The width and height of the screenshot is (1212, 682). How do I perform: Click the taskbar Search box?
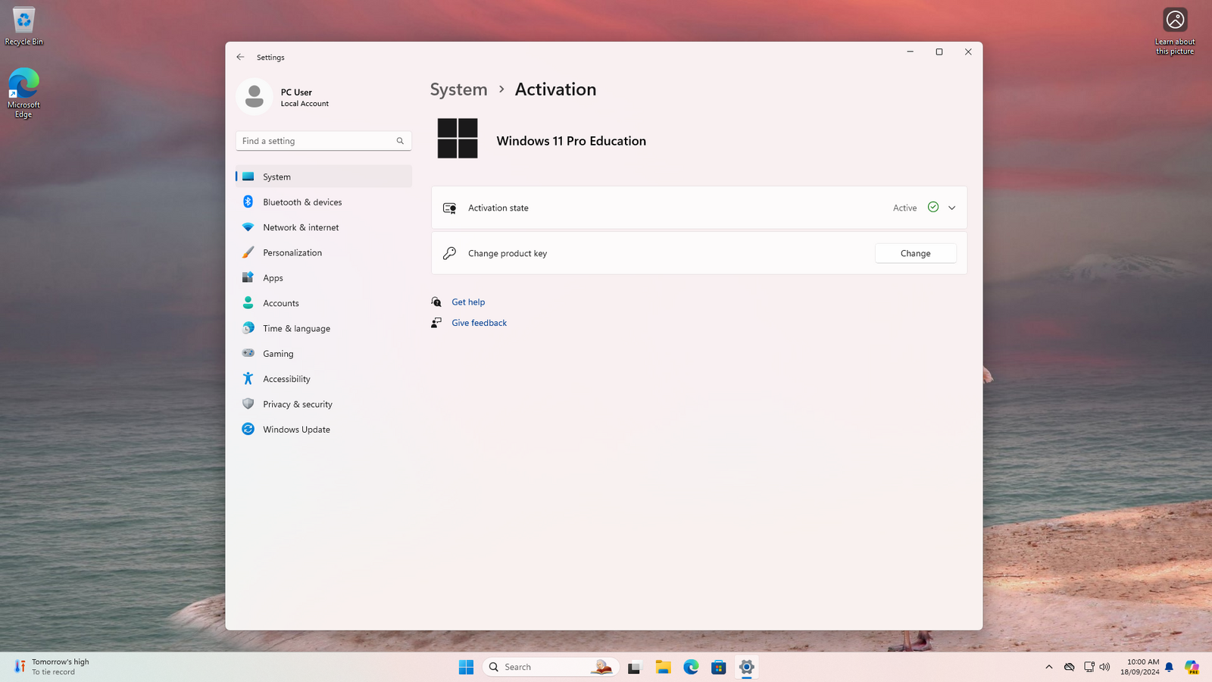coord(551,667)
